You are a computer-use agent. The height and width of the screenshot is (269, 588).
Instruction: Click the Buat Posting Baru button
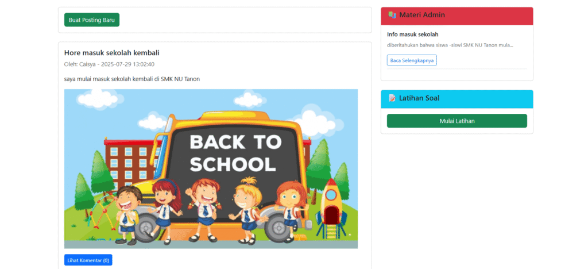point(92,20)
